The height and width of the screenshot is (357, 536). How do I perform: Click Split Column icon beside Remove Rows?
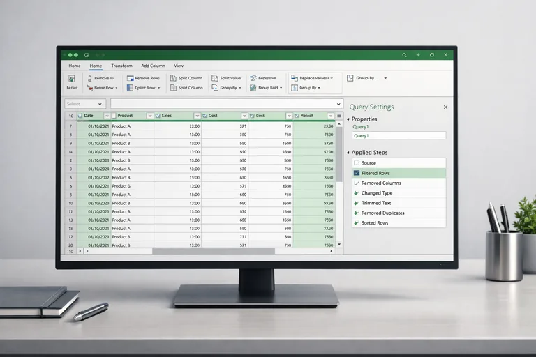(173, 78)
